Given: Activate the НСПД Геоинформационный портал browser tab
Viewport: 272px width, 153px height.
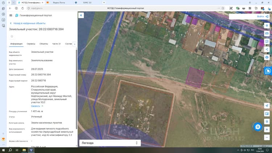Looking at the screenshot, I should coord(31,3).
